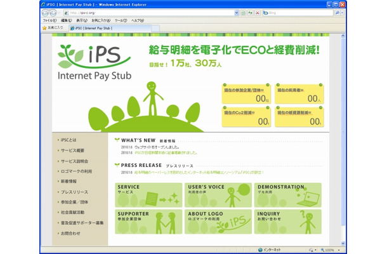
Task: Click the iPS Internet Pay Stub logo
Action: pyautogui.click(x=95, y=62)
